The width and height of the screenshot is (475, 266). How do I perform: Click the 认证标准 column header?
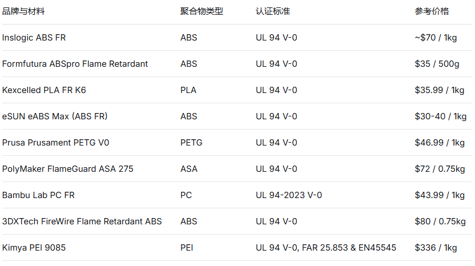[273, 11]
